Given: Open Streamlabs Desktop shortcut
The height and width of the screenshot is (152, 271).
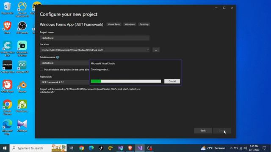Looking at the screenshot, I should click(x=22, y=49).
